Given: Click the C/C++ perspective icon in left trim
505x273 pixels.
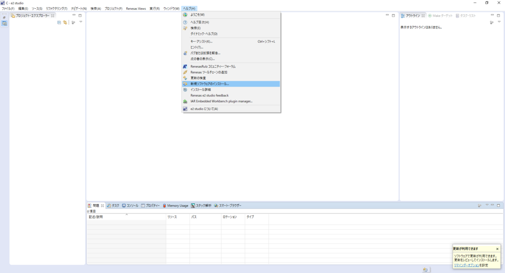Looking at the screenshot, I should [x=4, y=24].
